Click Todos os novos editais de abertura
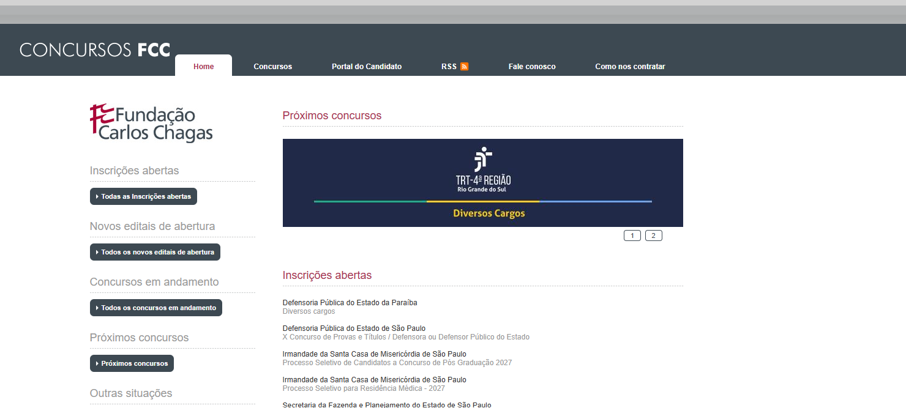 pos(155,252)
